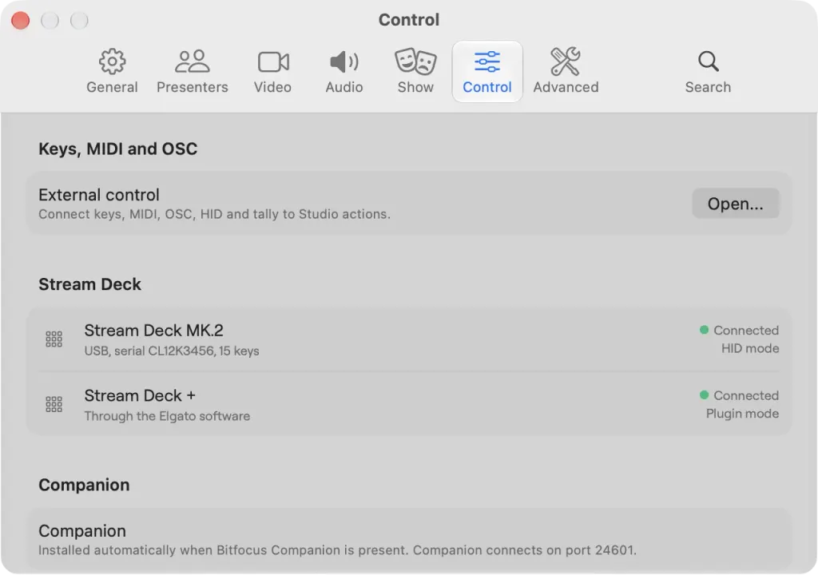The width and height of the screenshot is (818, 575).
Task: Click the Connected label for Stream Deck MK.2
Action: coord(746,331)
